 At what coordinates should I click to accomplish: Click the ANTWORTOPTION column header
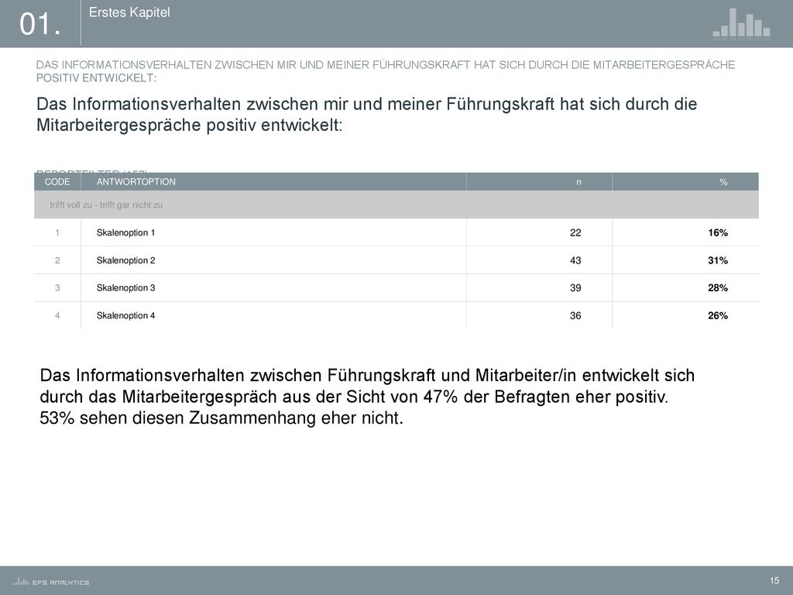(136, 181)
